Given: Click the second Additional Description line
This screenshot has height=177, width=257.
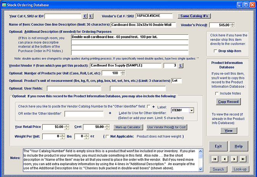Looking at the screenshot, I should 130,42.
